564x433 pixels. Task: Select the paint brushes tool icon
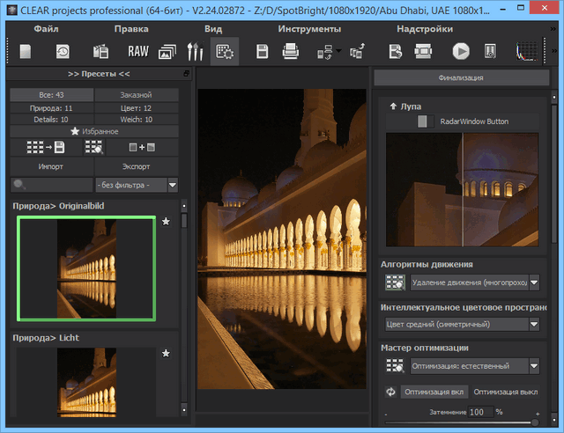pos(195,52)
